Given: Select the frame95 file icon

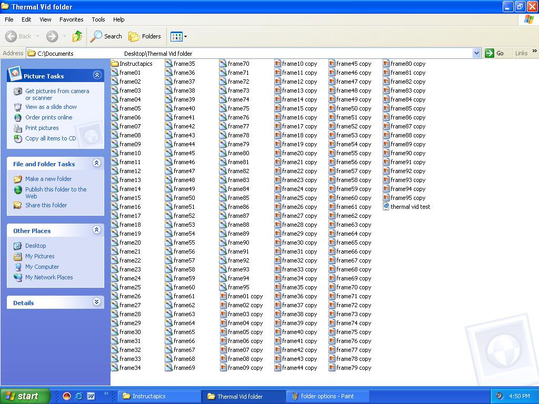Looking at the screenshot, I should pos(223,287).
